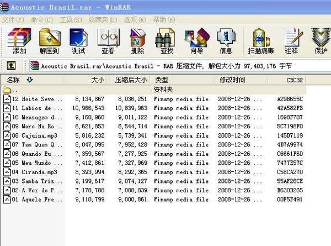Viewport: 331px width, 246px height.
Task: Click the 解压到 (Extract to) icon
Action: (x=50, y=41)
